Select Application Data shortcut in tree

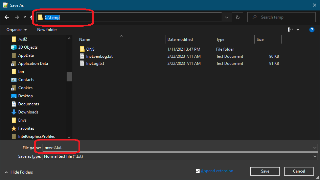33,63
